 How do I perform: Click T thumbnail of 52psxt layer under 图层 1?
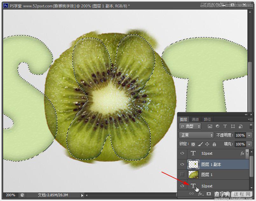click(193, 186)
